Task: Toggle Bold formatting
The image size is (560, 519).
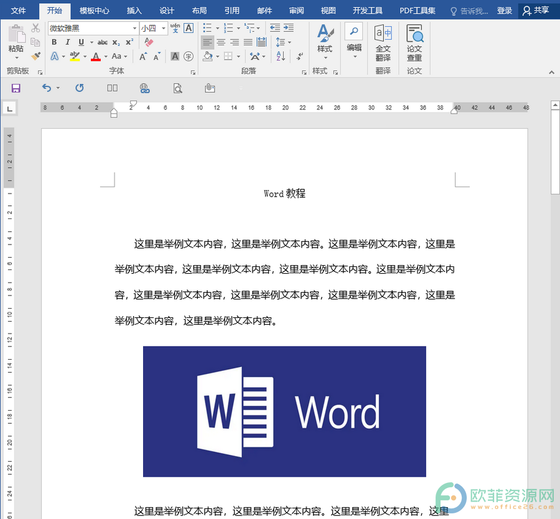Action: [54, 42]
